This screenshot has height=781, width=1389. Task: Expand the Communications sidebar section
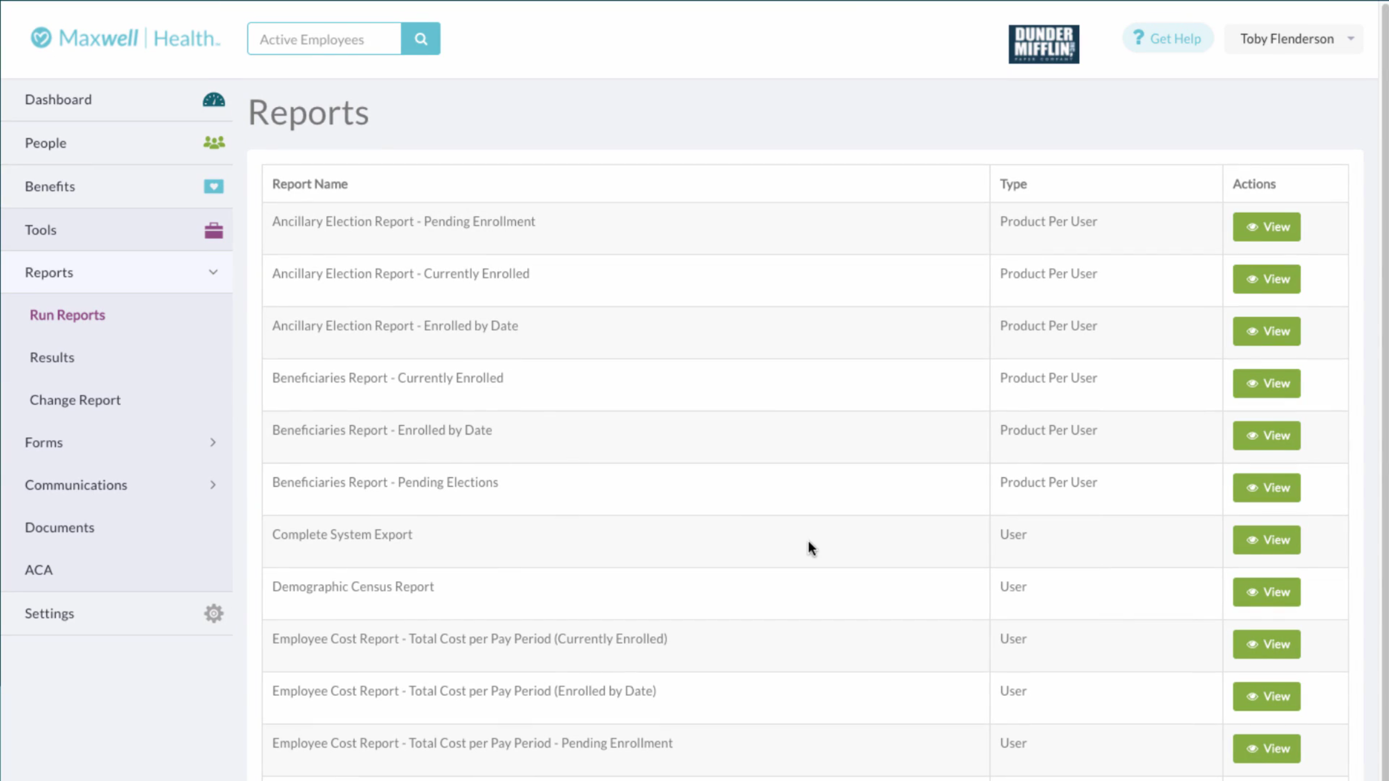pos(213,485)
